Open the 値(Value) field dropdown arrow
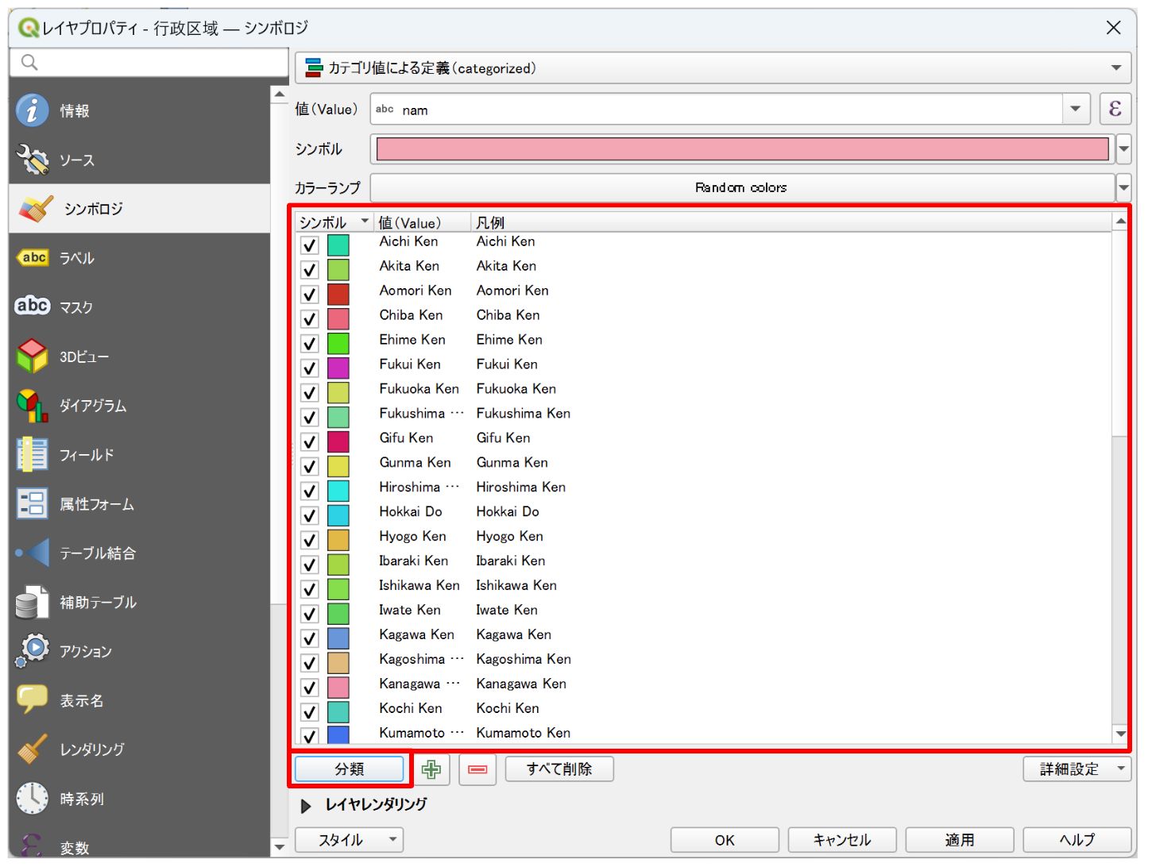This screenshot has height=867, width=1152. (1075, 109)
